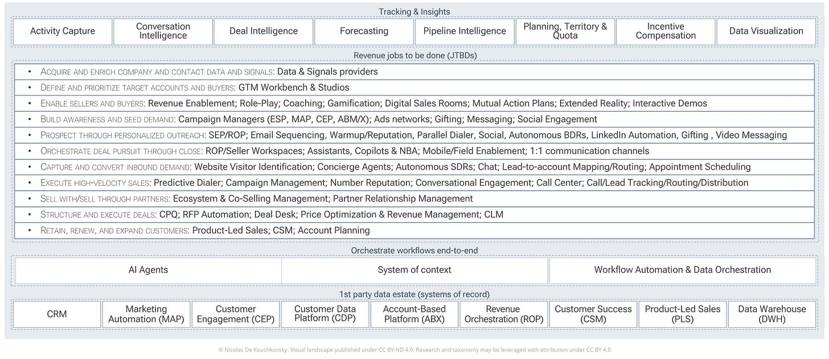Screen dimensions: 829x359
Task: Select Prospect through personalized outreach row
Action: [x=414, y=135]
